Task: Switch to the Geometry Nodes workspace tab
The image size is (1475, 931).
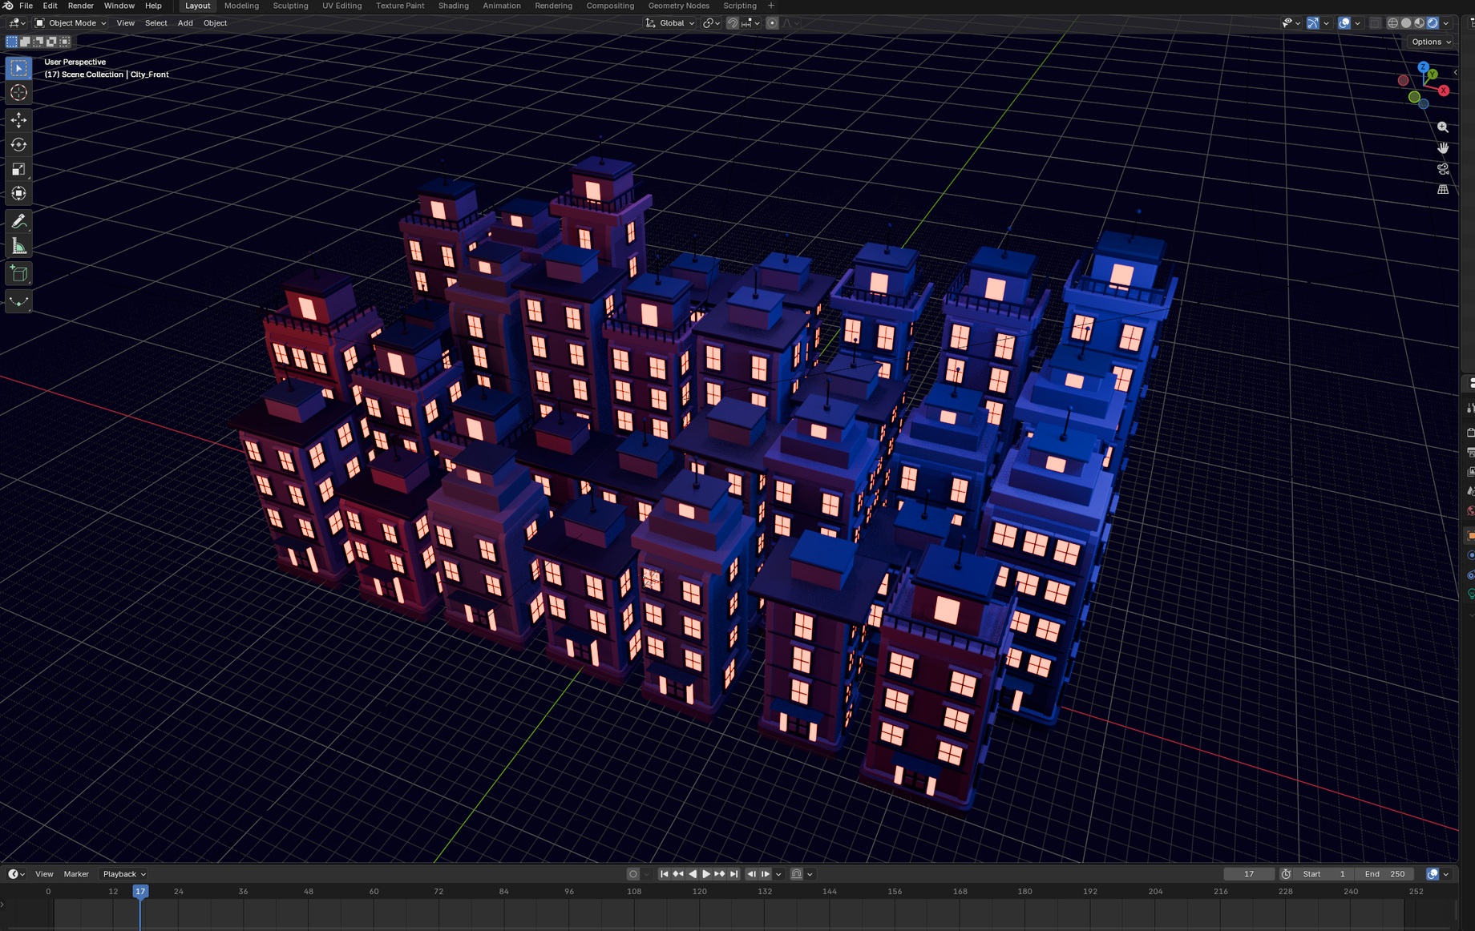Action: click(678, 6)
